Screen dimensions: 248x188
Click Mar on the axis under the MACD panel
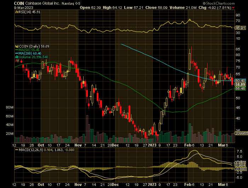tap(221, 185)
